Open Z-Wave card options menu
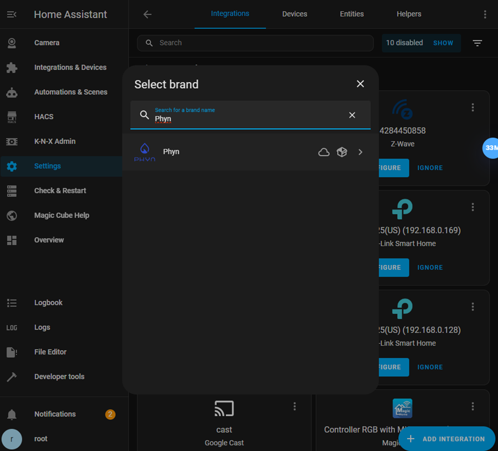The image size is (498, 451). 472,108
